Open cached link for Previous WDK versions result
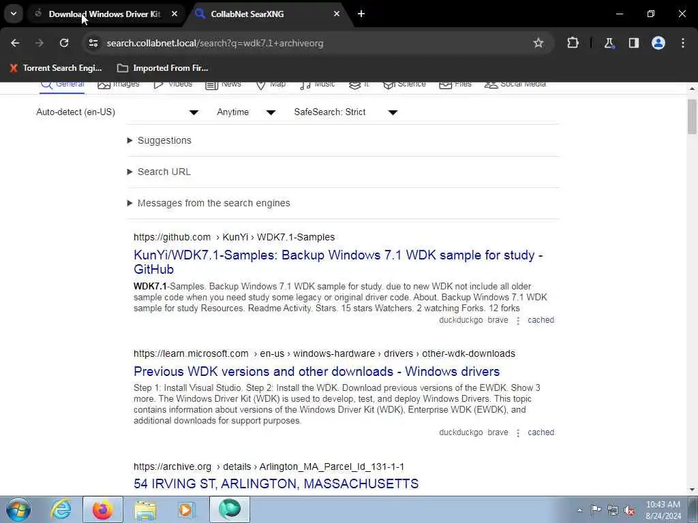Screen dimensions: 698x523 pyautogui.click(x=541, y=432)
